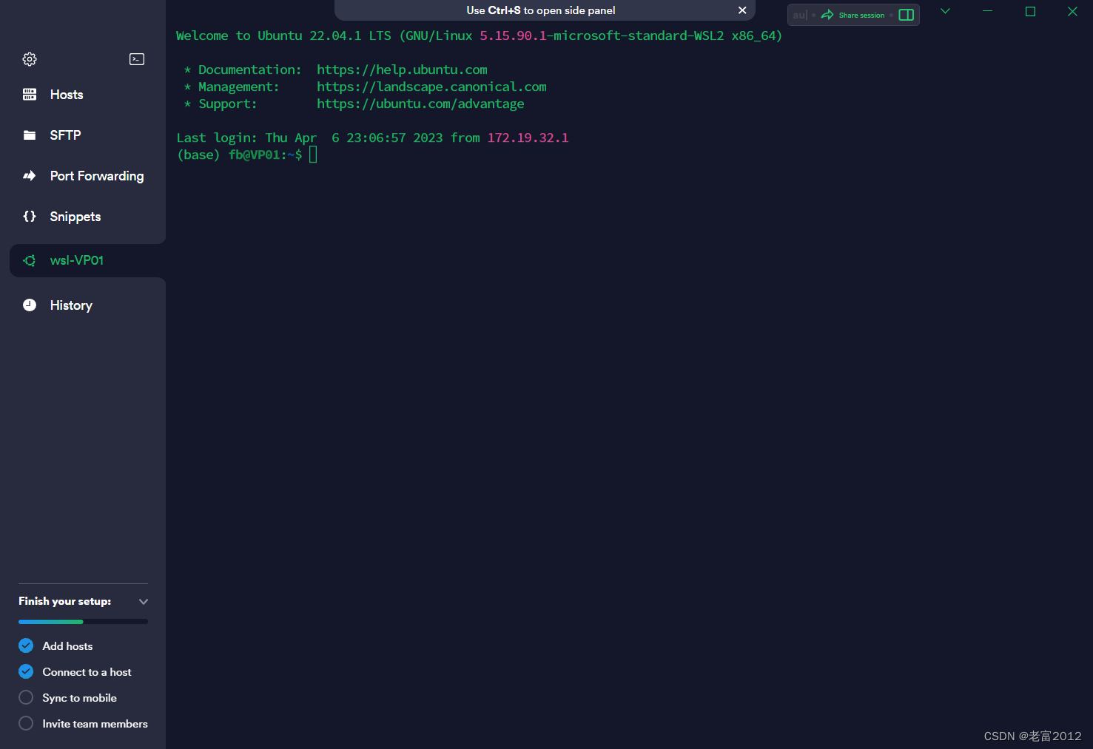Click the setup progress bar

83,622
